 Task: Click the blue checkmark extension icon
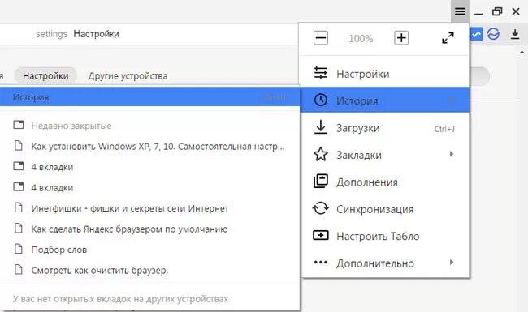(477, 34)
